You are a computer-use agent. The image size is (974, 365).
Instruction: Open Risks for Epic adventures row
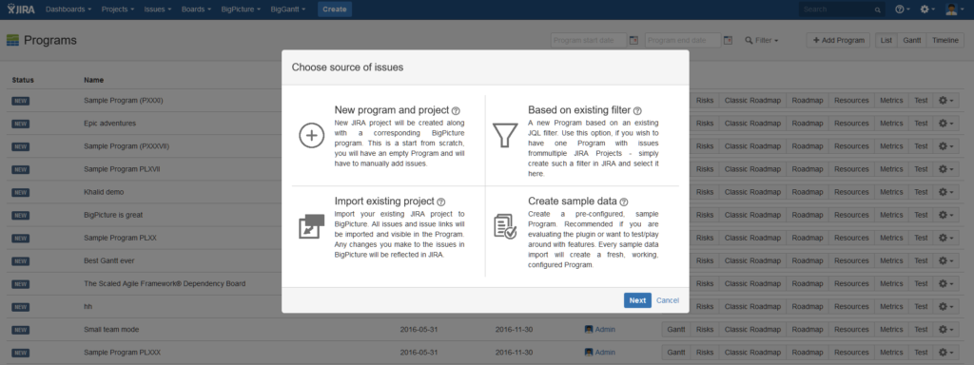point(705,123)
